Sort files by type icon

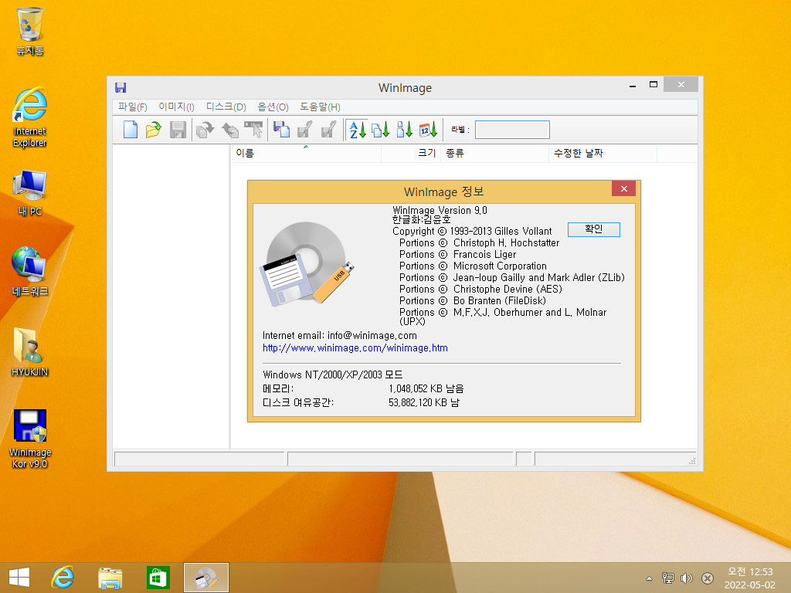[x=381, y=130]
